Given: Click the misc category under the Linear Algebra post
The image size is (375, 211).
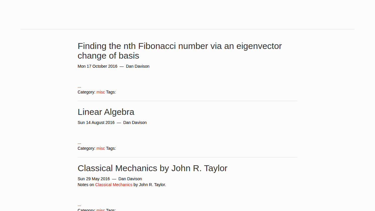Looking at the screenshot, I should pyautogui.click(x=100, y=148).
